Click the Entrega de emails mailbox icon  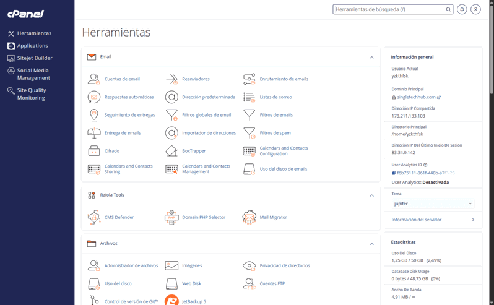coord(94,133)
